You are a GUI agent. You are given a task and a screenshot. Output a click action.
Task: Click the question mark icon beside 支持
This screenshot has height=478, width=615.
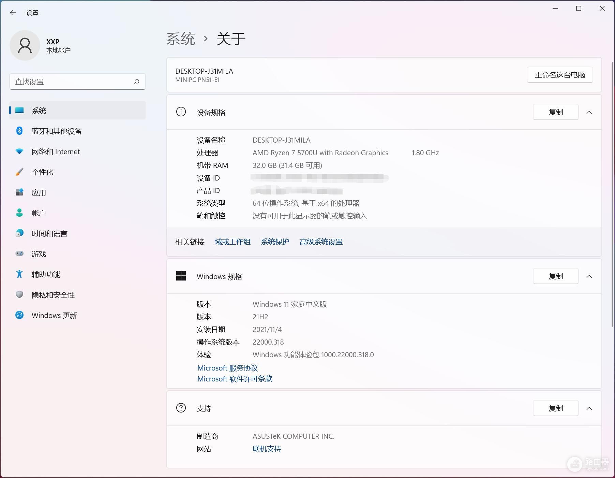pos(181,408)
